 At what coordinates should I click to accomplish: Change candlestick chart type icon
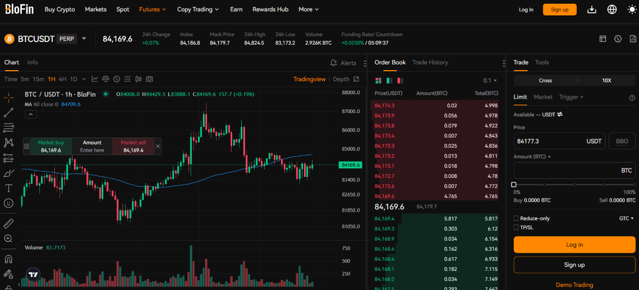click(x=138, y=79)
